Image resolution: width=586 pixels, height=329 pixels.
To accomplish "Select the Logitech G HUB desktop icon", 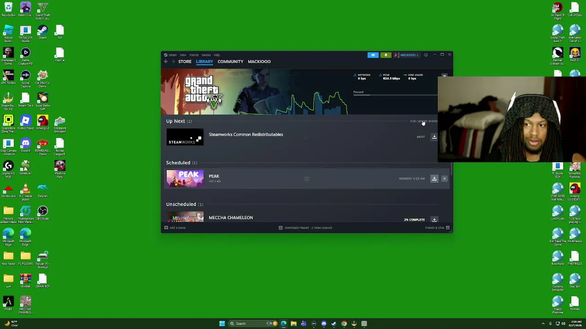I will pos(8,169).
